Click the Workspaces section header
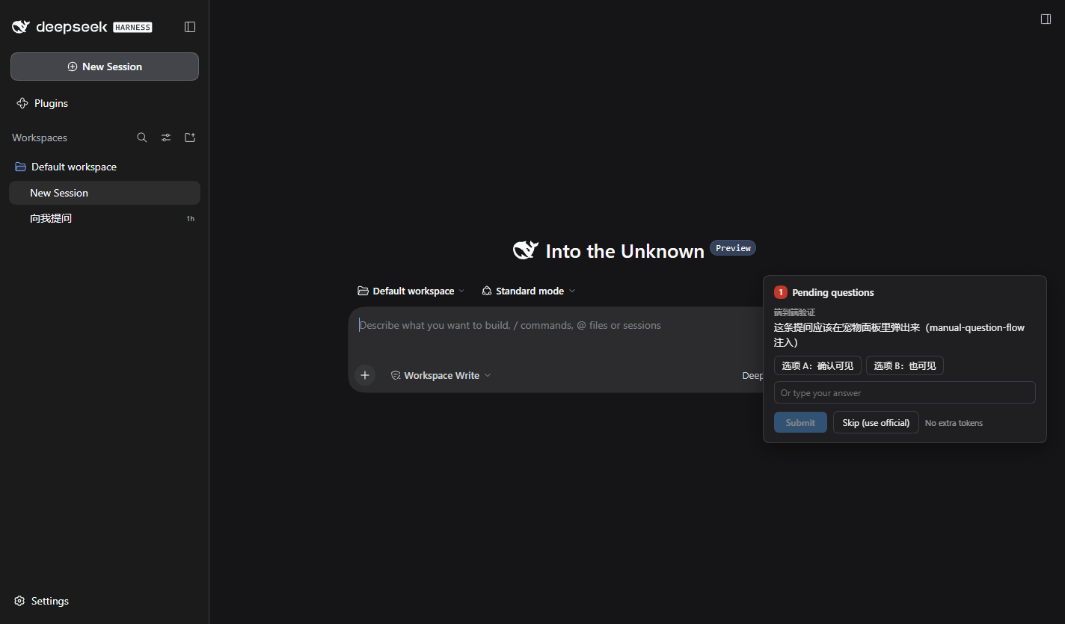 (x=40, y=138)
